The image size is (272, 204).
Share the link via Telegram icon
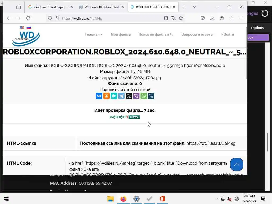point(121,96)
